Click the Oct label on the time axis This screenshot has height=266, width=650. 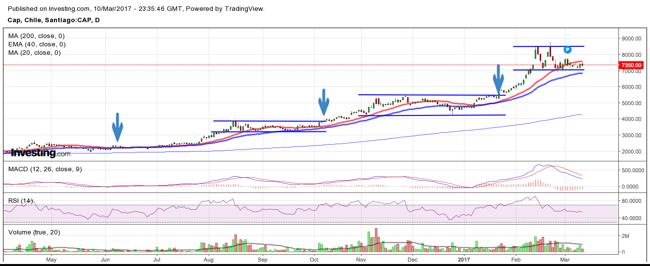pyautogui.click(x=314, y=259)
